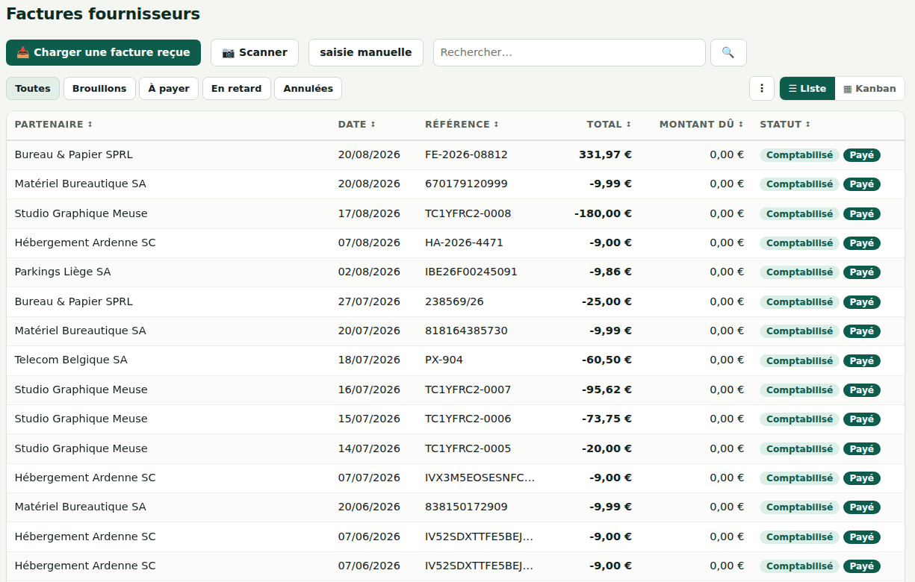915x582 pixels.
Task: Click date 02/08/2026
Action: [x=369, y=272]
